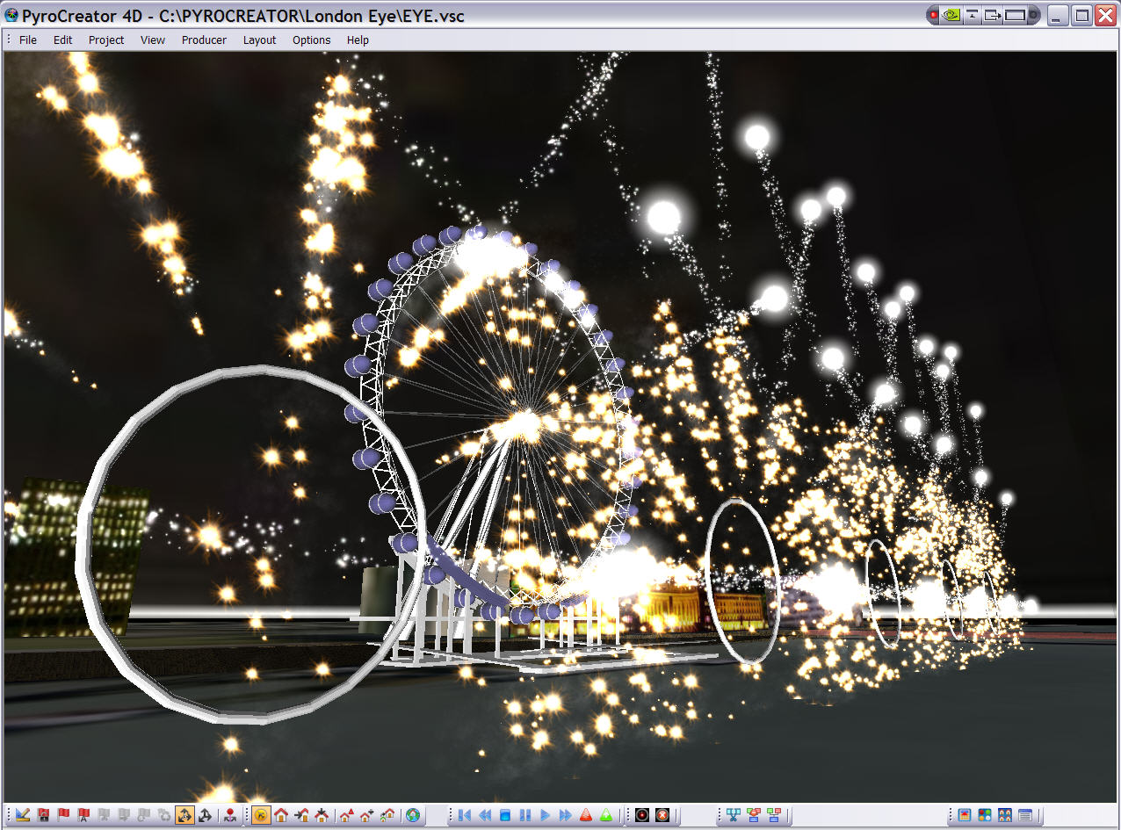Click the first greyed-out flag icon
Screen dimensions: 1121x830
pos(104,815)
